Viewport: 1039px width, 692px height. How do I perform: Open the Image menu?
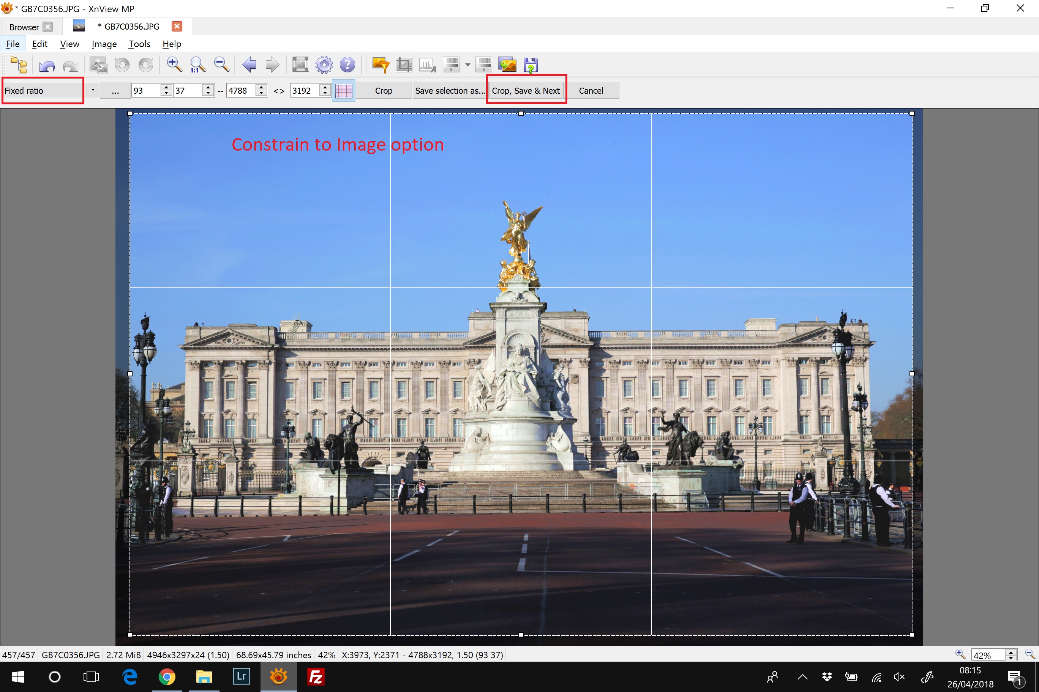point(104,44)
